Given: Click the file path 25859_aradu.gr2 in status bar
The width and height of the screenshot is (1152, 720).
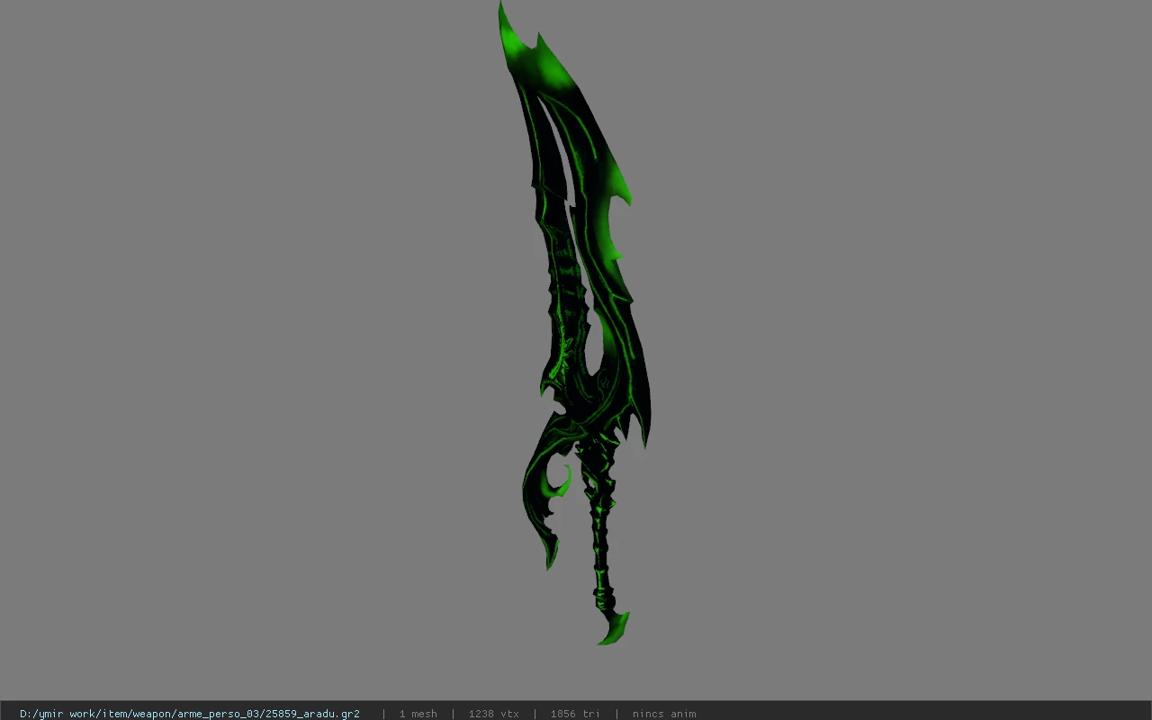Looking at the screenshot, I should [x=190, y=714].
